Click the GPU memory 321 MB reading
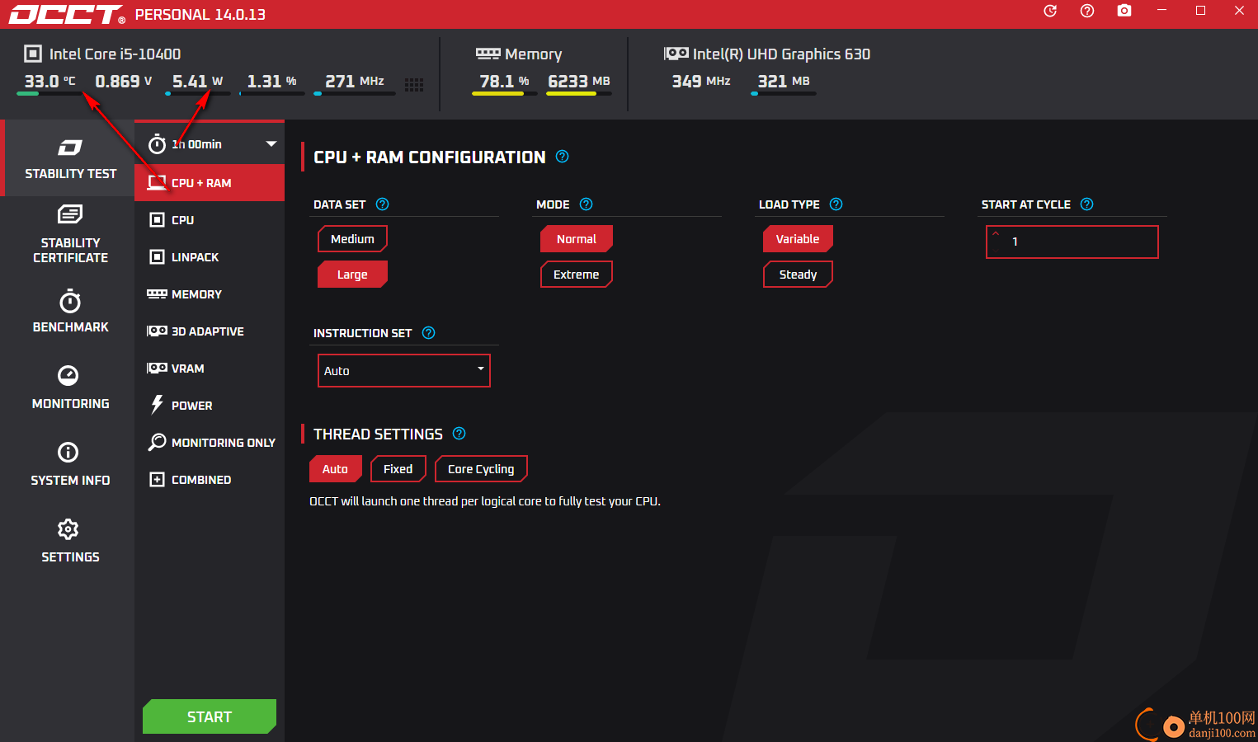This screenshot has height=742, width=1258. [x=784, y=82]
